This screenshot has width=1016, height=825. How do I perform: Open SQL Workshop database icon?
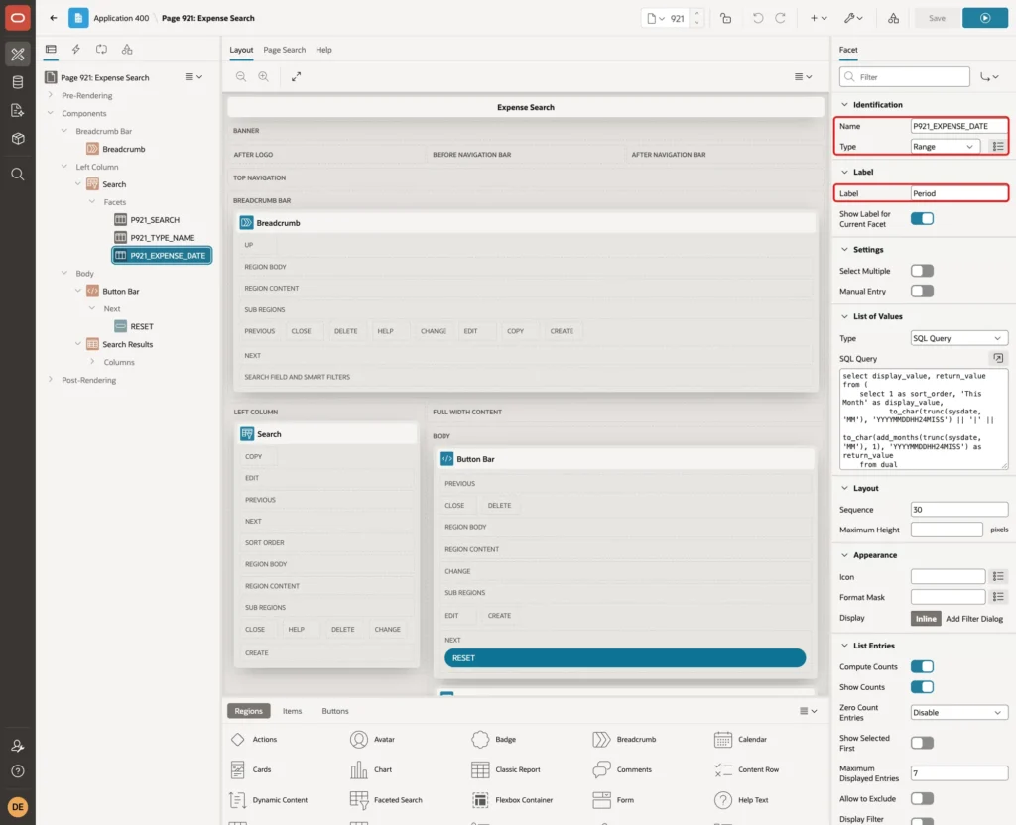(x=18, y=82)
